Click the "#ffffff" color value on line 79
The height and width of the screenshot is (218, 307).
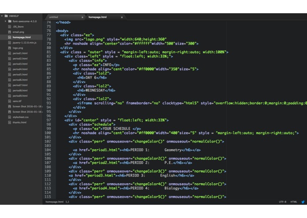click(143, 44)
